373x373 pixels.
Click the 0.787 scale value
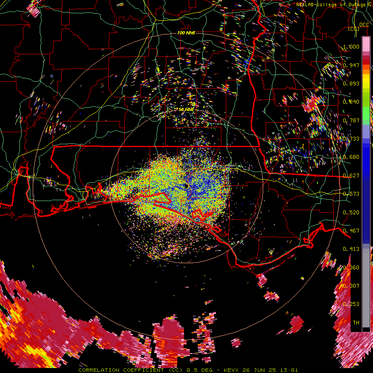click(351, 120)
